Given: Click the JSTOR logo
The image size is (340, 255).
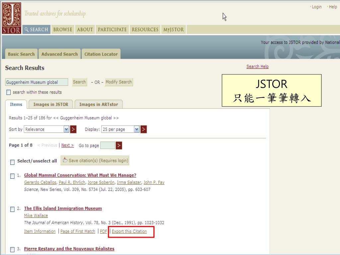Looking at the screenshot, I should tap(12, 18).
